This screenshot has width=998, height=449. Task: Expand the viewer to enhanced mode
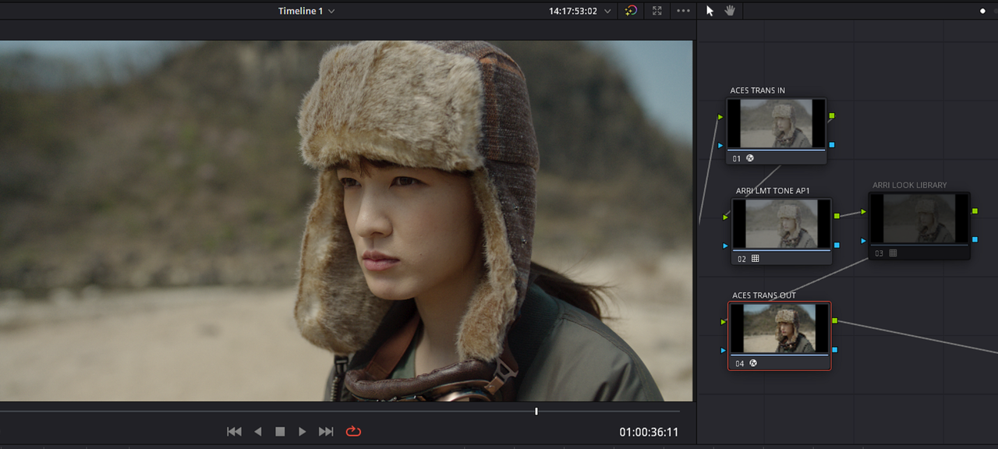click(x=657, y=11)
